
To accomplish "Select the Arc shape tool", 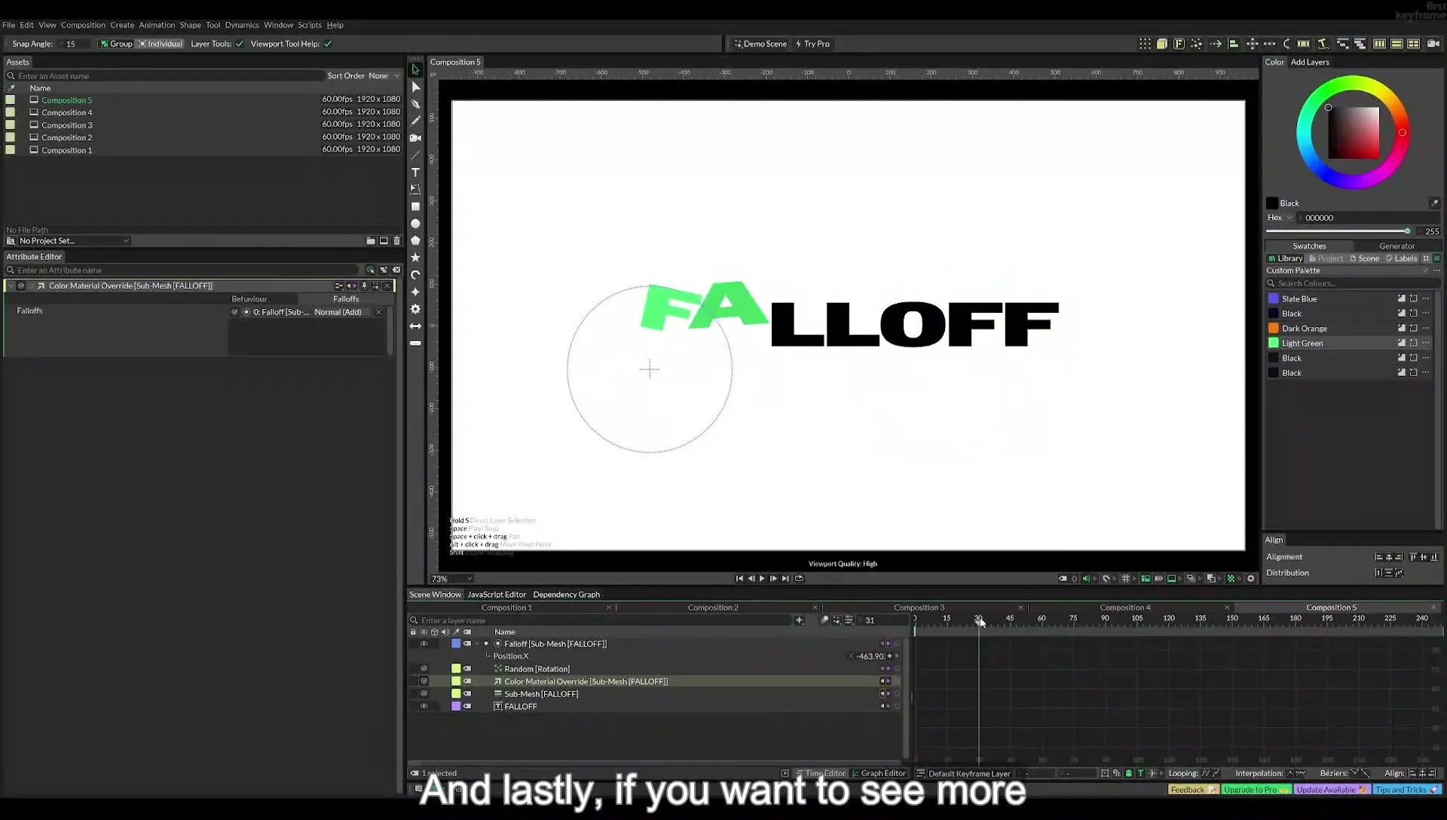I will (x=415, y=275).
